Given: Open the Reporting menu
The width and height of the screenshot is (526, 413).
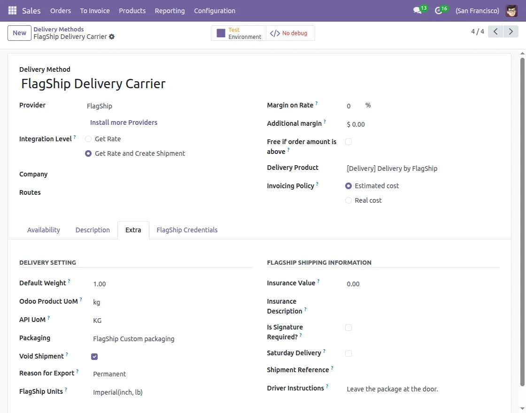Looking at the screenshot, I should pos(170,10).
